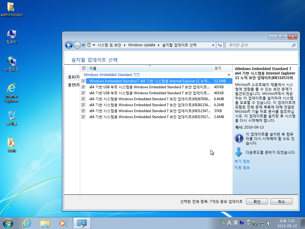Uncheck the KB312347 security update
Screen dimensions: 305x229
83,111
